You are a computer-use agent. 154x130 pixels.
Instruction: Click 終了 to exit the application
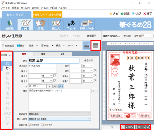[148, 14]
